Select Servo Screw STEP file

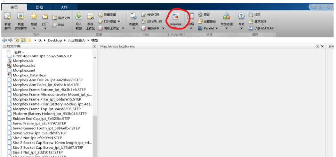[x=39, y=133]
